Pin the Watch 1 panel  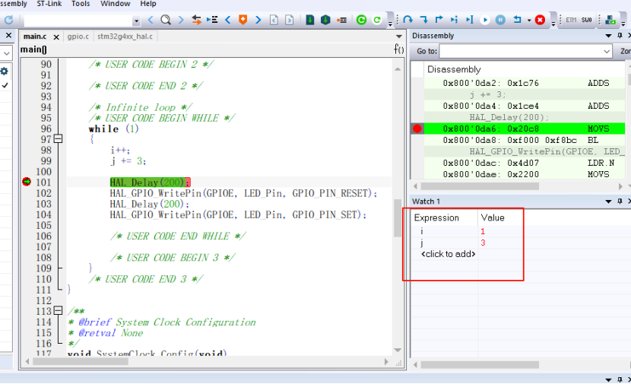620,202
